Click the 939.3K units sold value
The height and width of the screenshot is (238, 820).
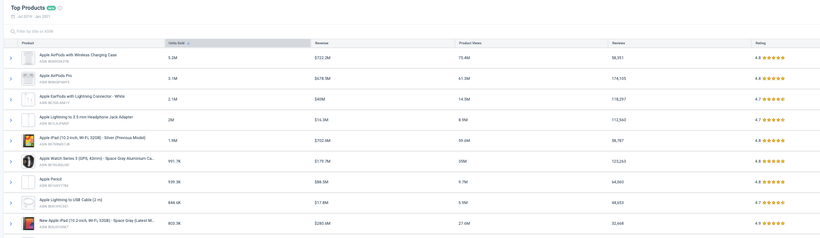(x=175, y=182)
